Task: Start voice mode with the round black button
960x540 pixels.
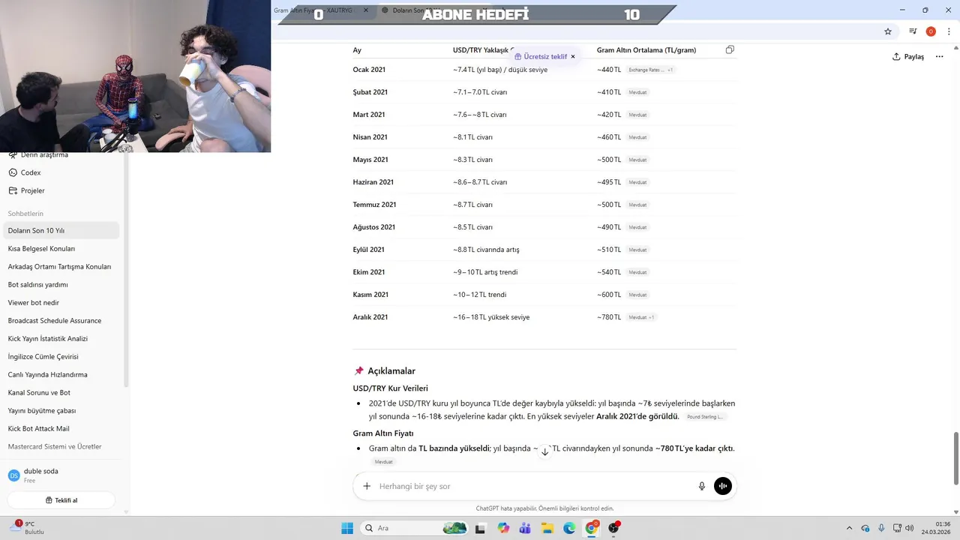Action: click(722, 486)
